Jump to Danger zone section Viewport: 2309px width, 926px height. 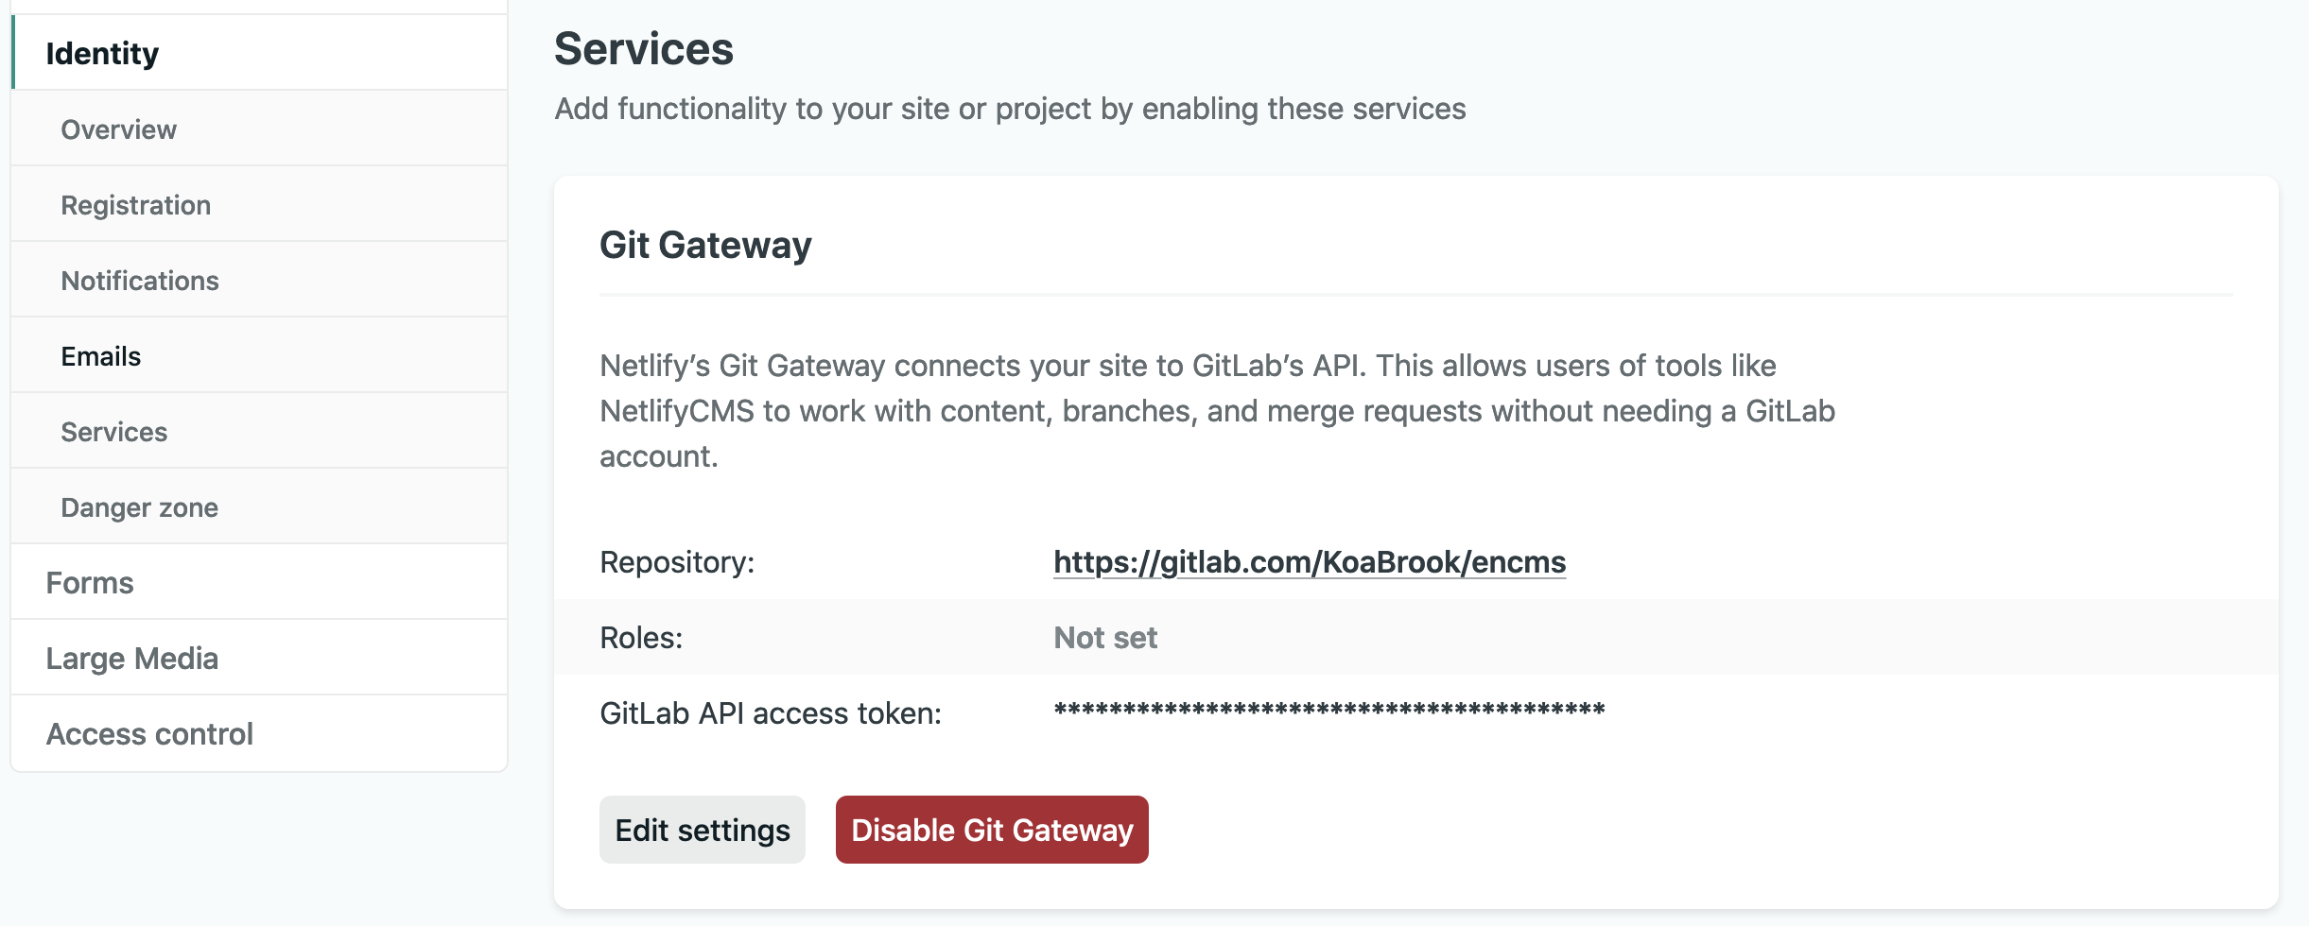(140, 507)
